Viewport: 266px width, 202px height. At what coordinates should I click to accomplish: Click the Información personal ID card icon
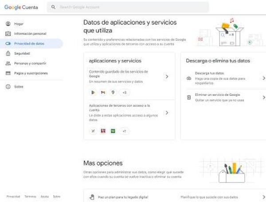tap(8, 34)
